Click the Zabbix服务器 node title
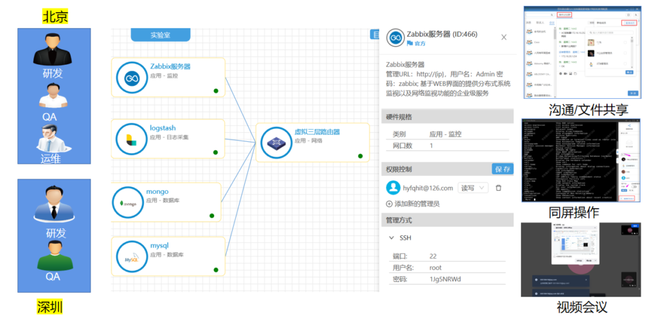This screenshot has width=658, height=316. pyautogui.click(x=170, y=66)
